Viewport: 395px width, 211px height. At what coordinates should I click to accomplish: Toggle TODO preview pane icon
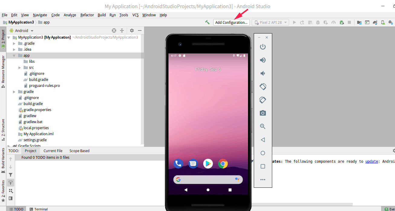click(11, 198)
